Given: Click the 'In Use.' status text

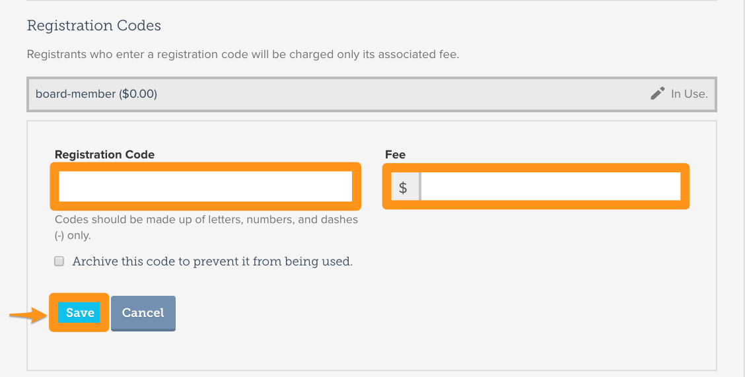Looking at the screenshot, I should click(x=690, y=94).
